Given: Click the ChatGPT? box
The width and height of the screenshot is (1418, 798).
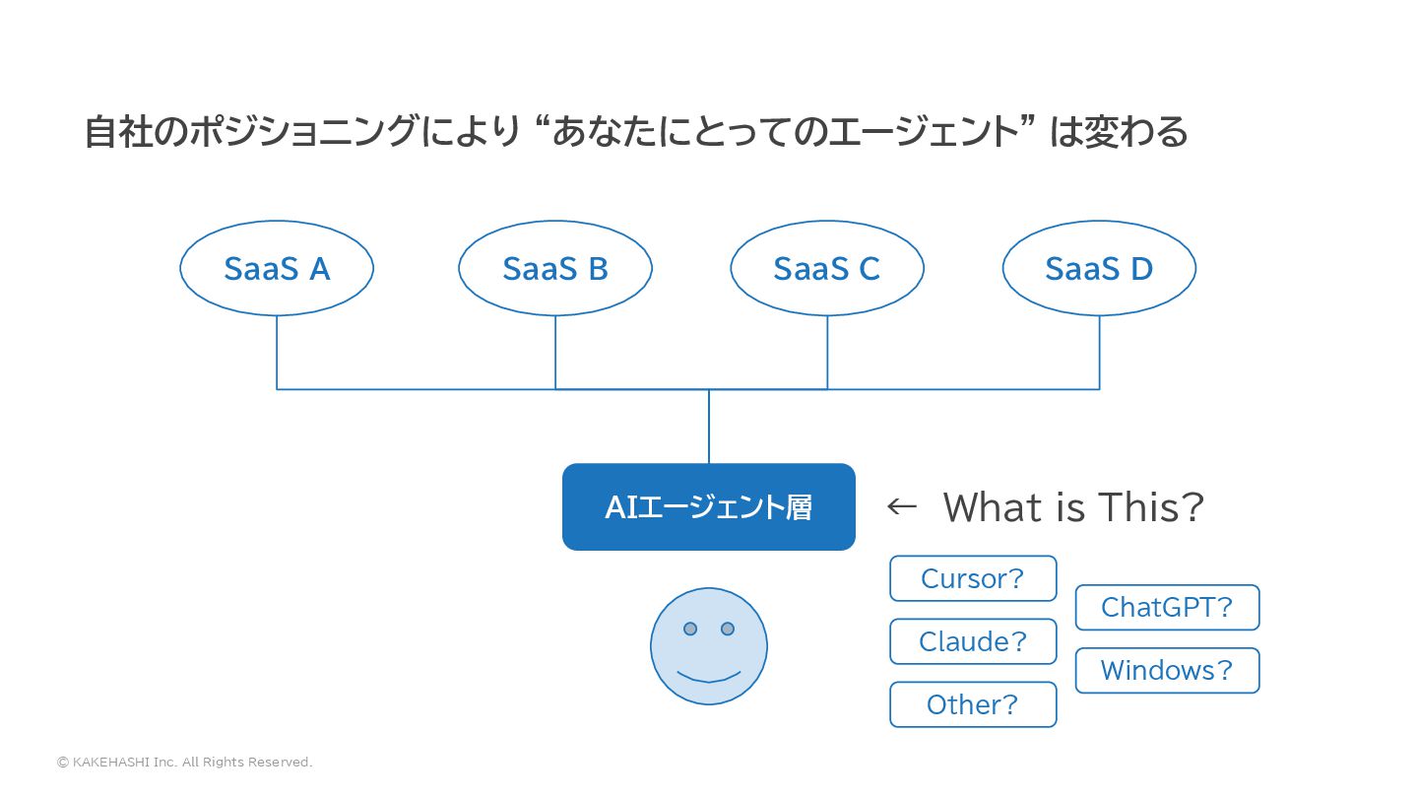Looking at the screenshot, I should pos(1167,607).
